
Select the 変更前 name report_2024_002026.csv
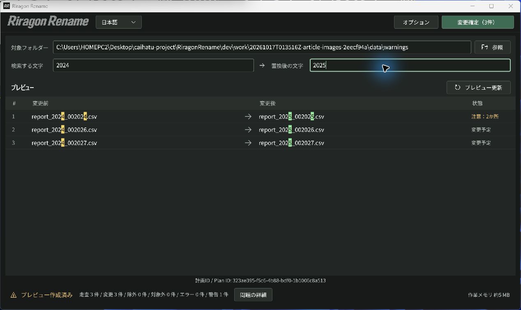pyautogui.click(x=64, y=130)
